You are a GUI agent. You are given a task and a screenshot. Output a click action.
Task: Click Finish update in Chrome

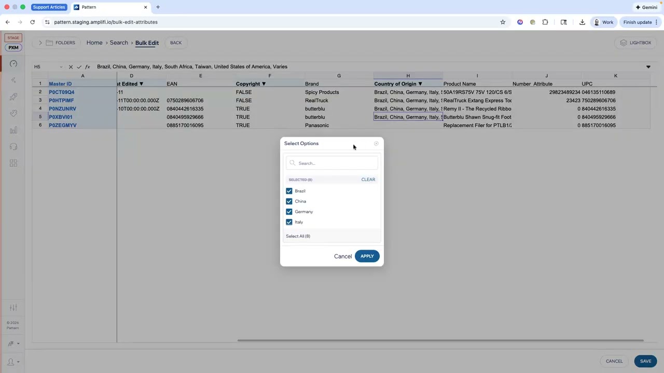tap(640, 22)
